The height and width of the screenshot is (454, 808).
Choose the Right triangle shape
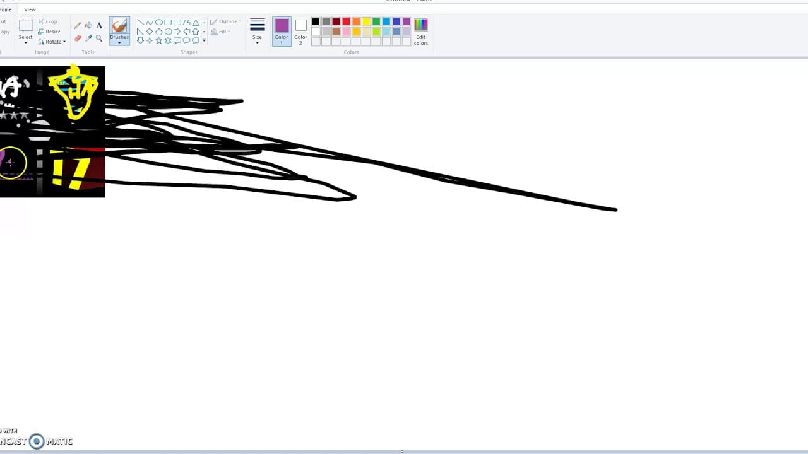coord(141,32)
